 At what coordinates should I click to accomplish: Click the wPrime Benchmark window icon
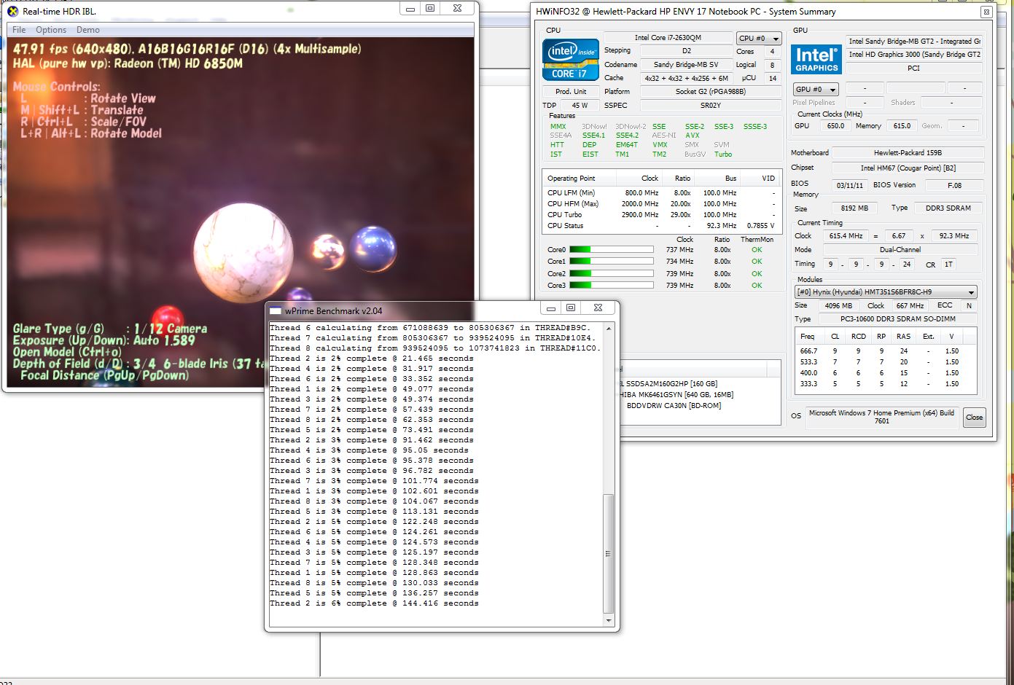tap(276, 311)
